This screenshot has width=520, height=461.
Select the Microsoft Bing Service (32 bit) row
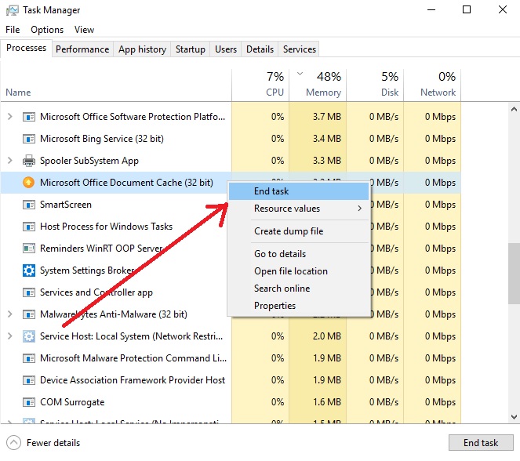tap(231, 139)
